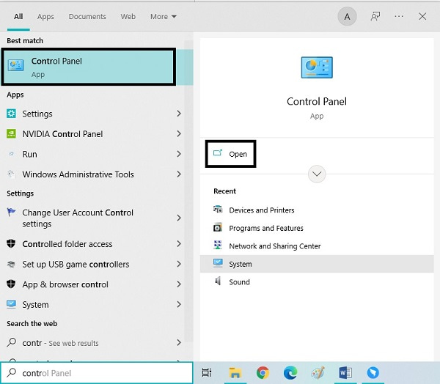The image size is (440, 384).
Task: Launch Microsoft Edge from the taskbar
Action: point(290,373)
